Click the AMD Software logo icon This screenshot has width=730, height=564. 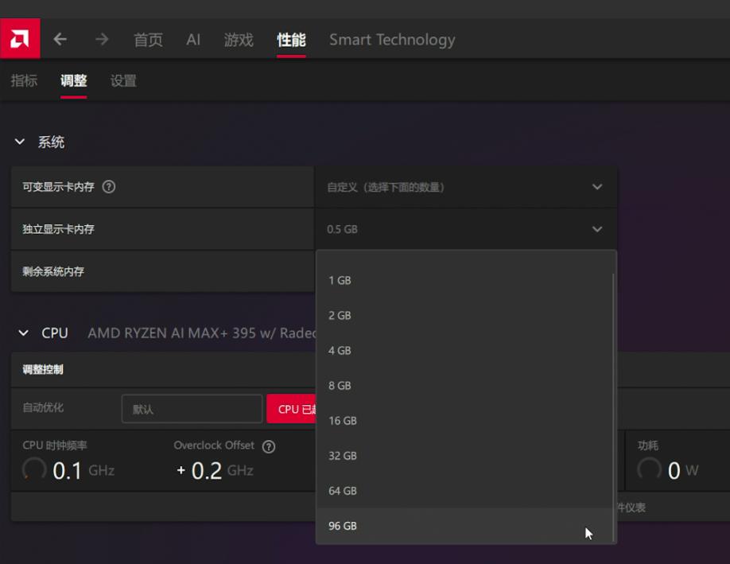point(20,37)
